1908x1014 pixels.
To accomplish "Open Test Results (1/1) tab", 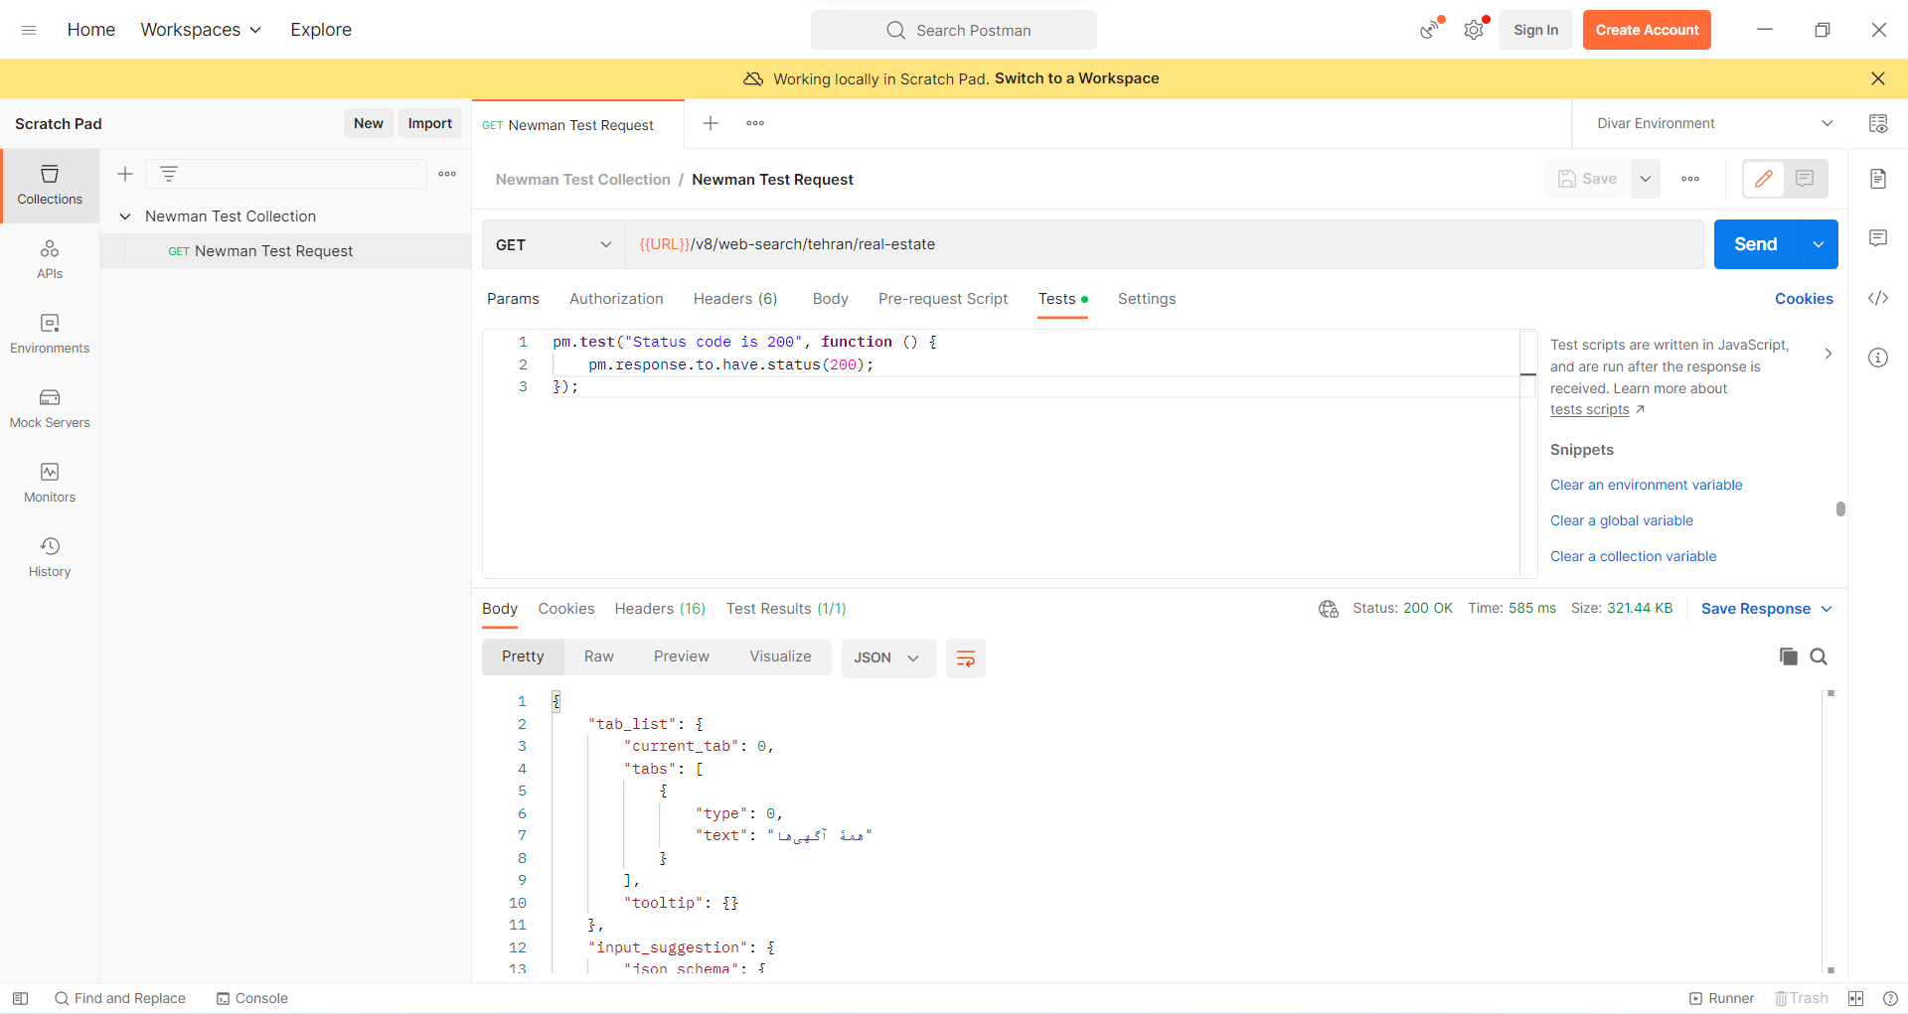I will 786,609.
